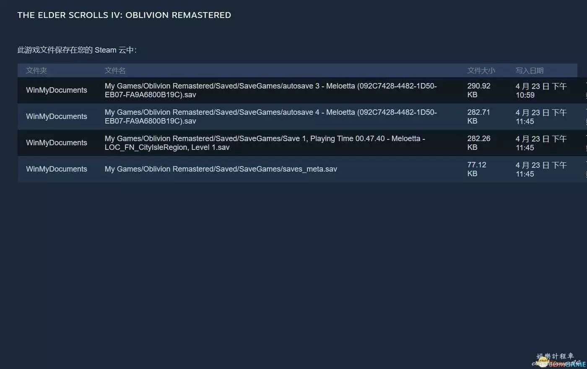Click WinMyDocuments folder in saves_meta.sav row
The image size is (587, 369).
click(57, 169)
